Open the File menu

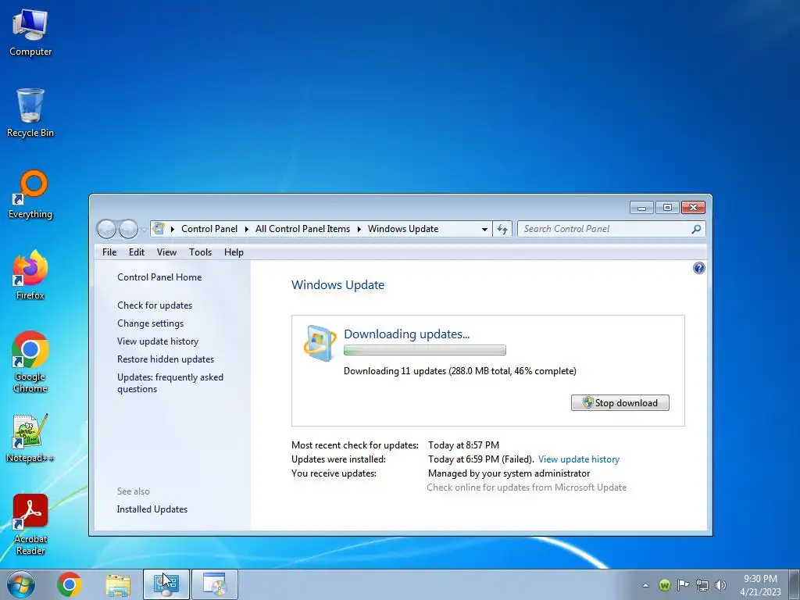pyautogui.click(x=109, y=252)
